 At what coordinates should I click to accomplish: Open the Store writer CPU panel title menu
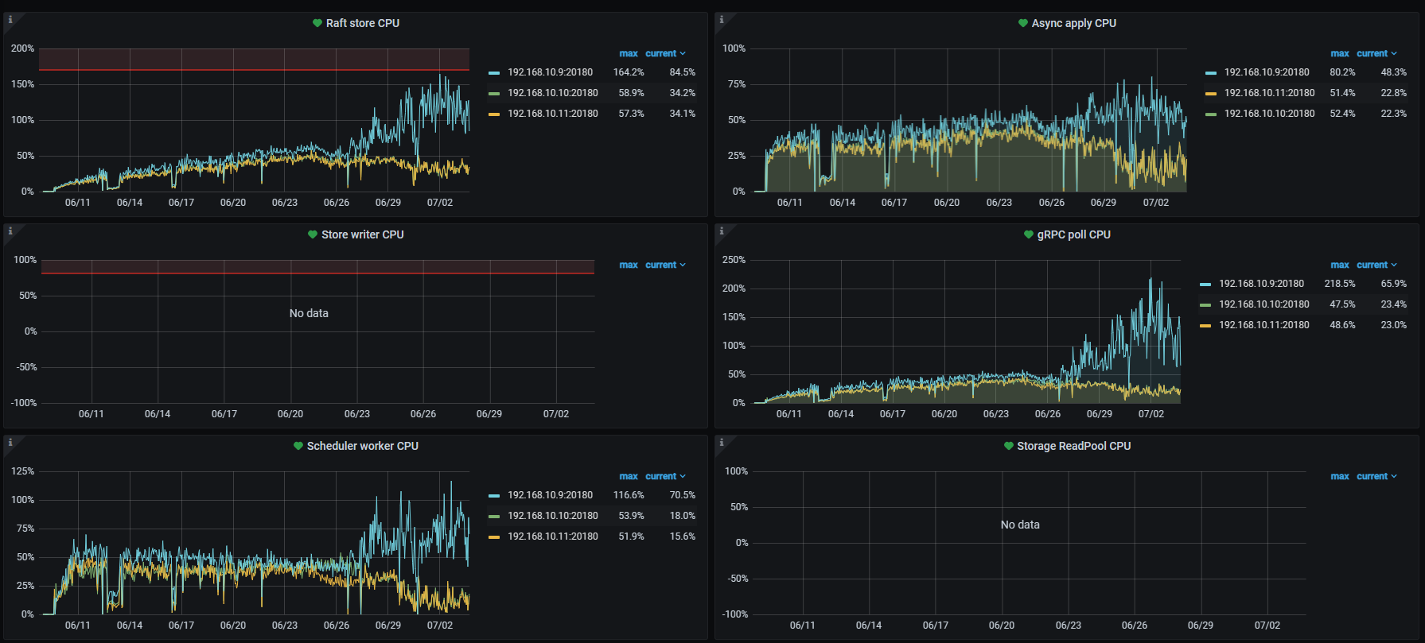click(363, 234)
